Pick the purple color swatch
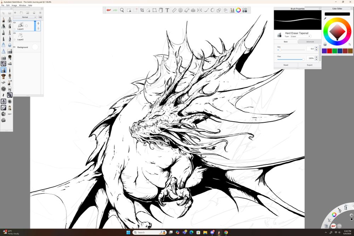 [324, 51]
